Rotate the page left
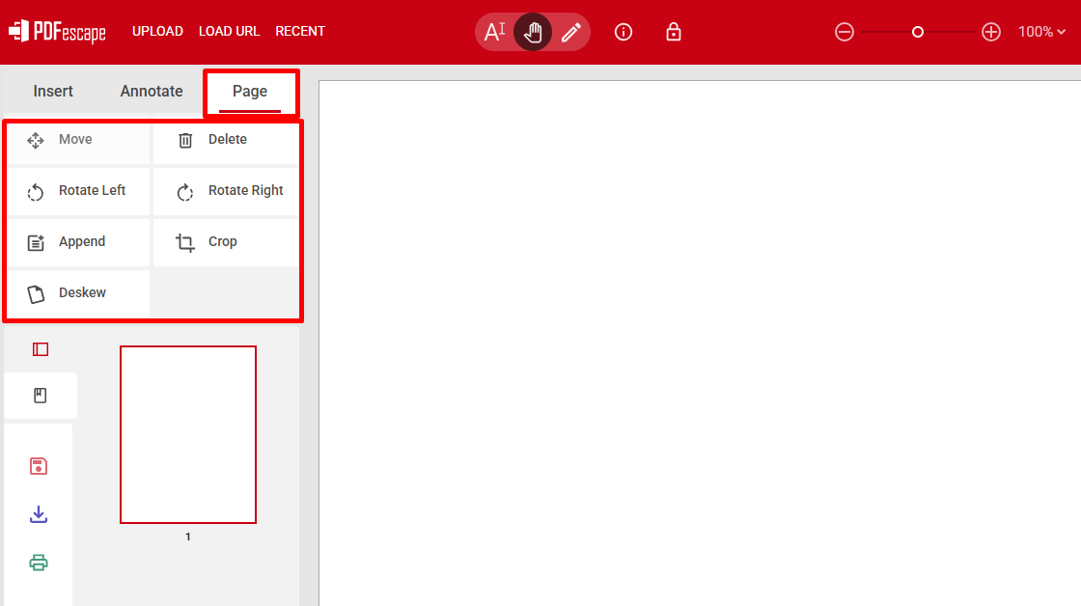Viewport: 1081px width, 606px height. [79, 191]
